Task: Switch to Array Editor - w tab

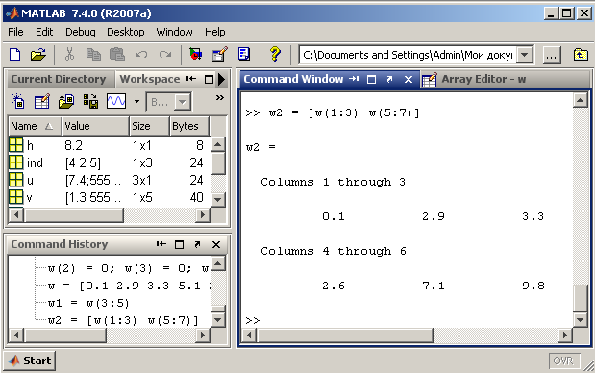Action: point(483,79)
